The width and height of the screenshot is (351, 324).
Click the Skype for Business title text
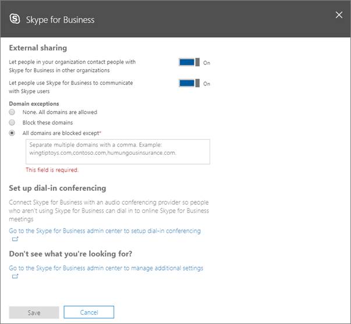(60, 20)
